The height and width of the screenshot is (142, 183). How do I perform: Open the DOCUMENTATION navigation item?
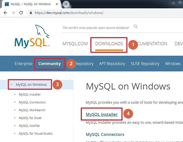click(152, 44)
